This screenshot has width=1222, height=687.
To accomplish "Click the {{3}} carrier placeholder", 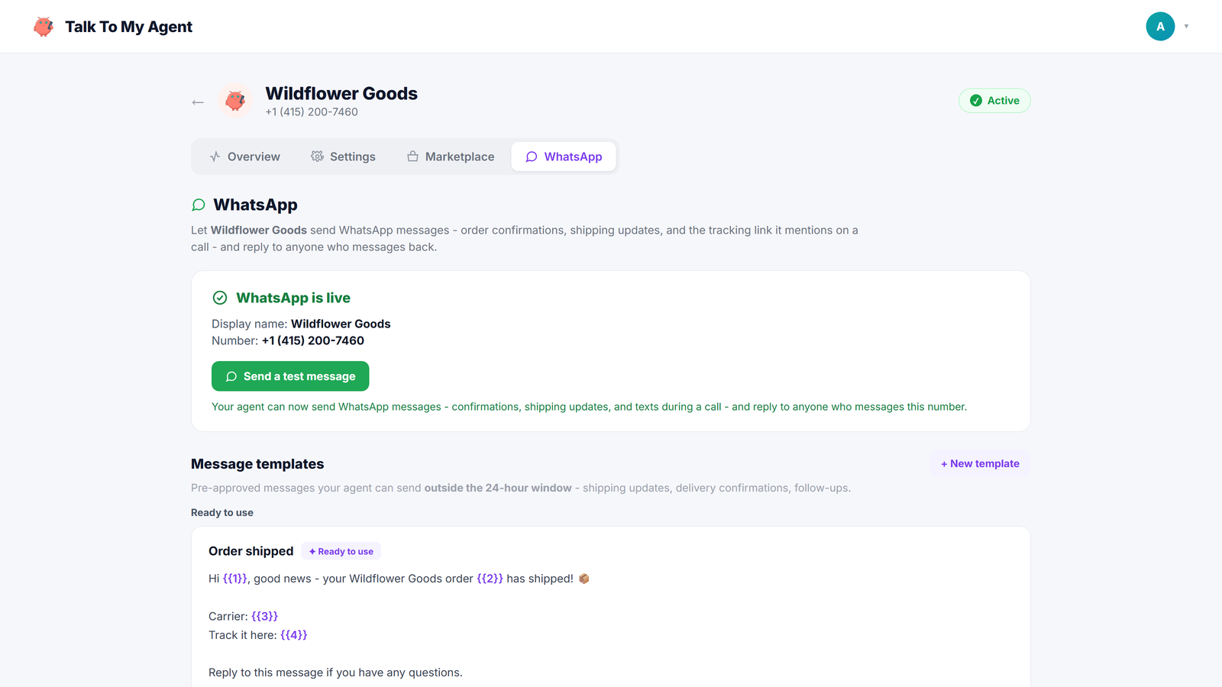I will [265, 616].
